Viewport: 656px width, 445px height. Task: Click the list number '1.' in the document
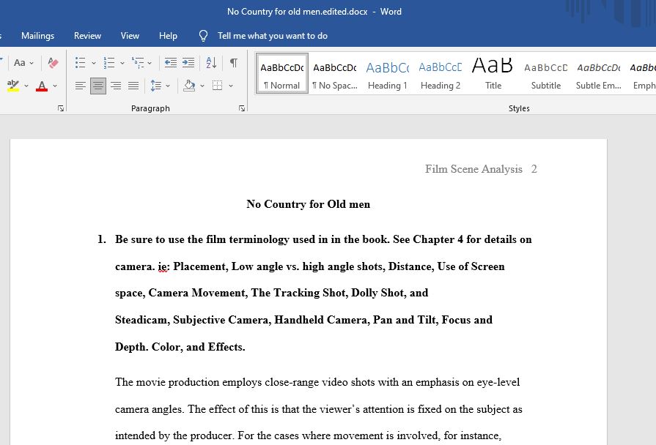click(102, 239)
